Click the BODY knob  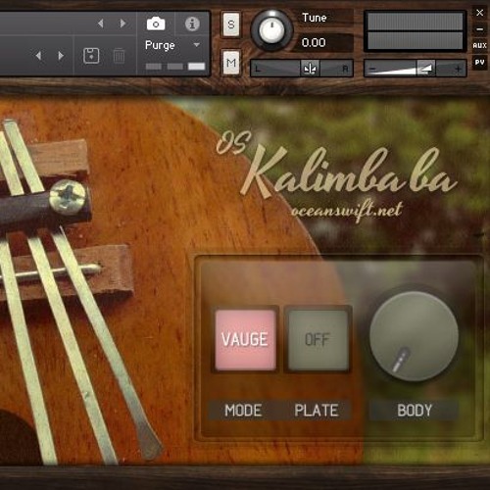(414, 336)
